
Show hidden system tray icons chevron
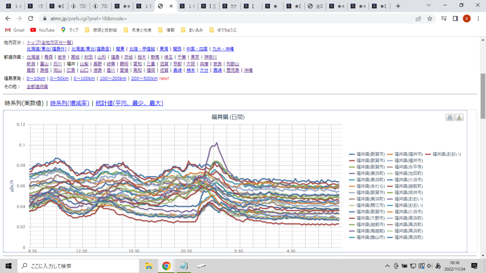(388, 266)
